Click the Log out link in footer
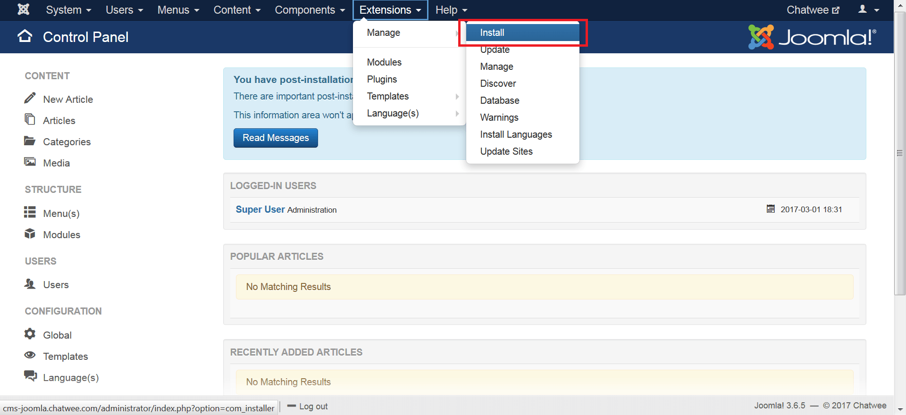This screenshot has height=415, width=906. (308, 406)
